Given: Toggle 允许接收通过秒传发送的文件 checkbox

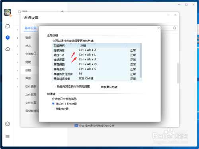Looking at the screenshot, I should (x=76, y=126).
